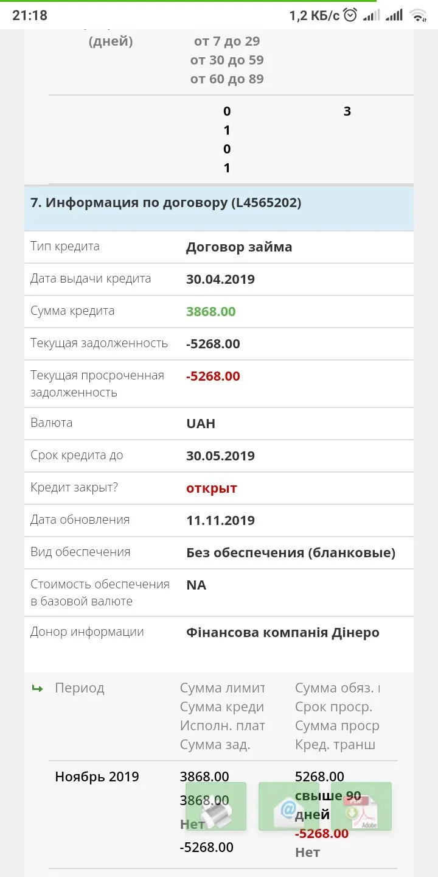The height and width of the screenshot is (877, 438).
Task: Tap the email envelope icon
Action: point(288,806)
